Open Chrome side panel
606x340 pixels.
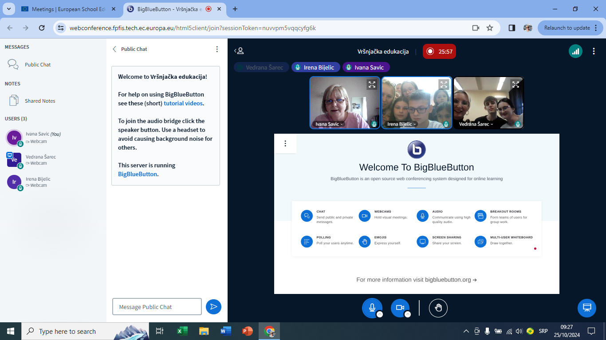[512, 27]
